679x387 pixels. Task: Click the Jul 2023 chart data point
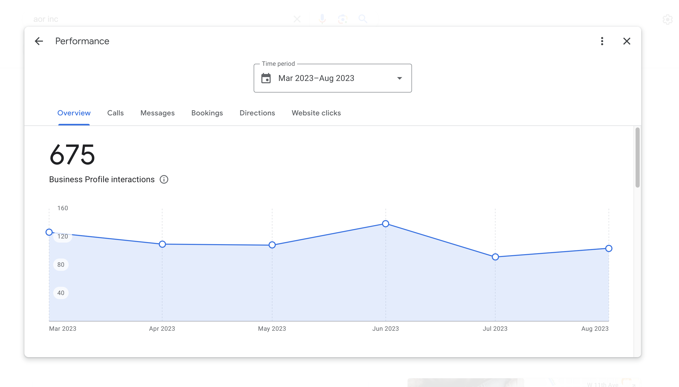(x=495, y=257)
